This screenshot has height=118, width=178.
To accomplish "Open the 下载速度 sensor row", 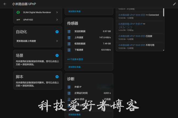I will pos(89,50).
